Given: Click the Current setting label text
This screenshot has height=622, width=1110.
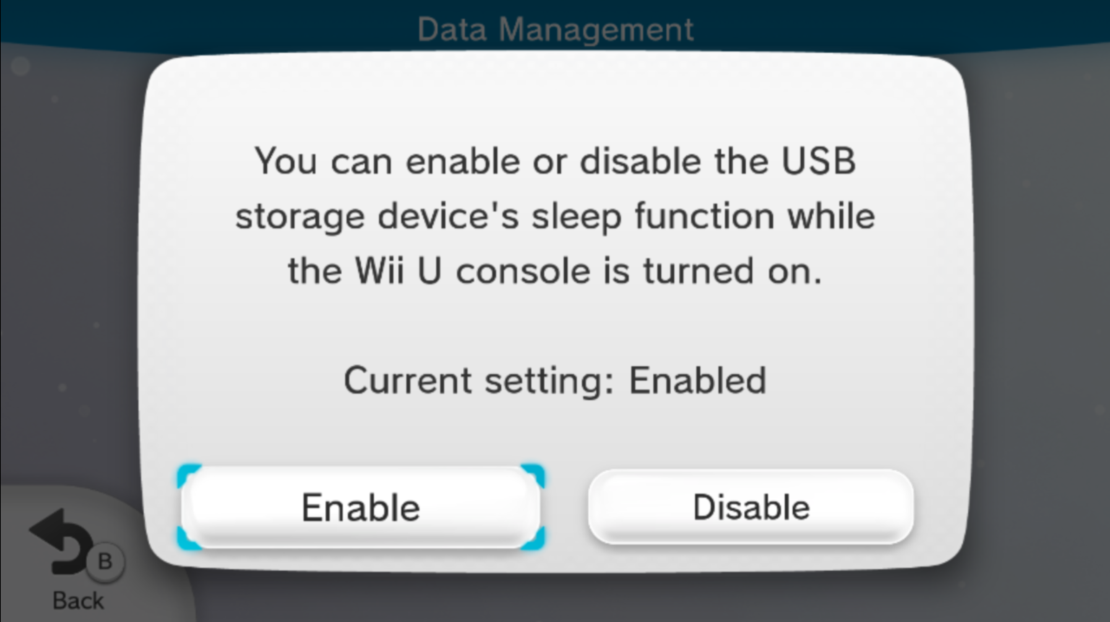Looking at the screenshot, I should (x=479, y=380).
